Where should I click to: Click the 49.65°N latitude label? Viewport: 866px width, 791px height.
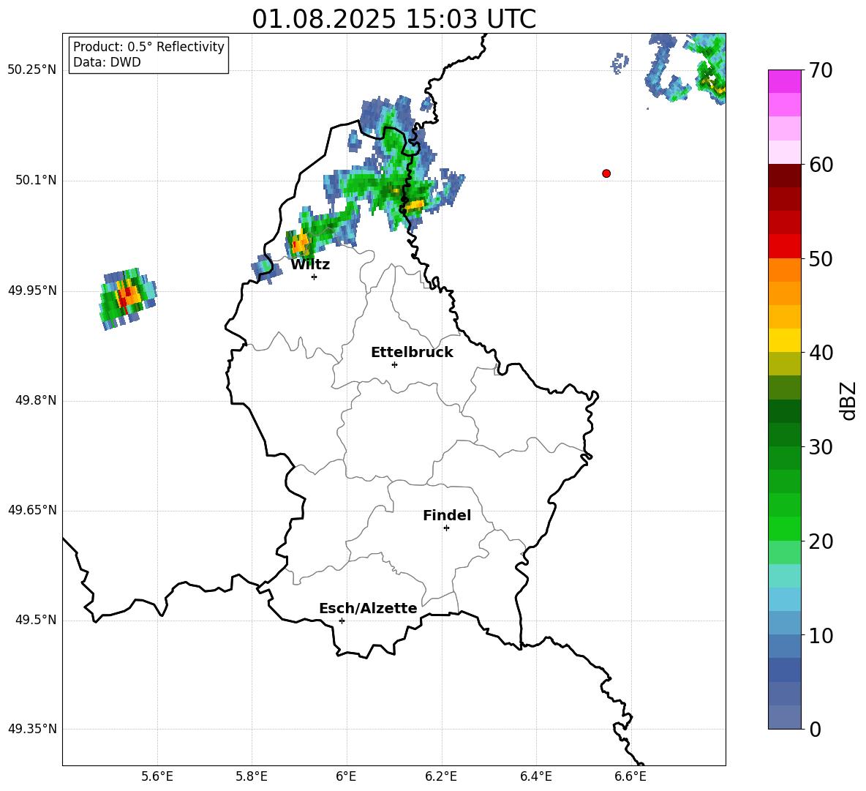pyautogui.click(x=32, y=509)
